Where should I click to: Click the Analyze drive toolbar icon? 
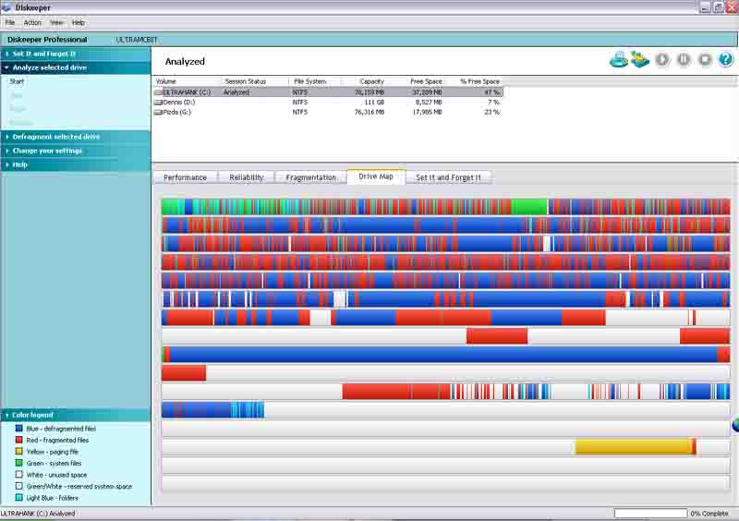(619, 60)
